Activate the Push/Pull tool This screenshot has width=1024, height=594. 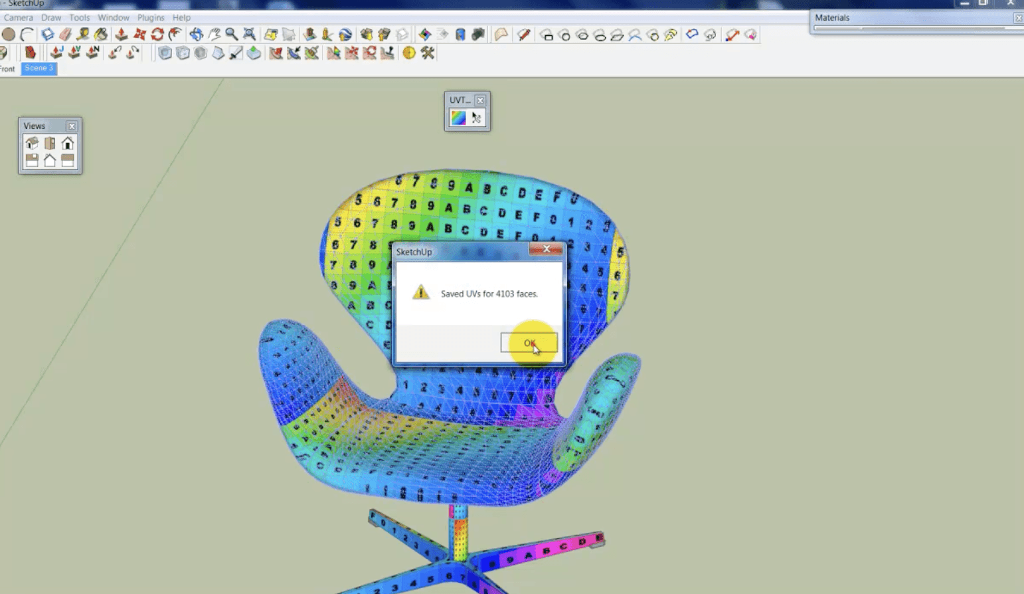[122, 35]
